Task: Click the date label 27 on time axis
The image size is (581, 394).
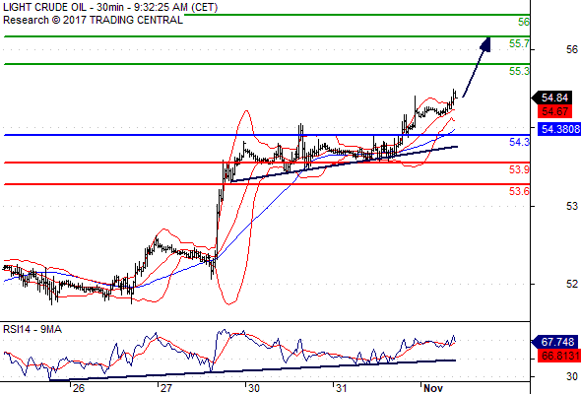Action: pyautogui.click(x=166, y=388)
